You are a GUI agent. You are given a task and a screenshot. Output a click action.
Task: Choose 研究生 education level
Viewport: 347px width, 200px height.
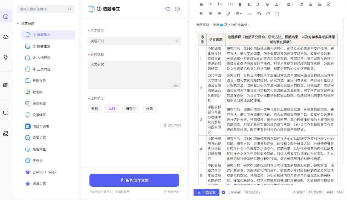[x=131, y=109]
